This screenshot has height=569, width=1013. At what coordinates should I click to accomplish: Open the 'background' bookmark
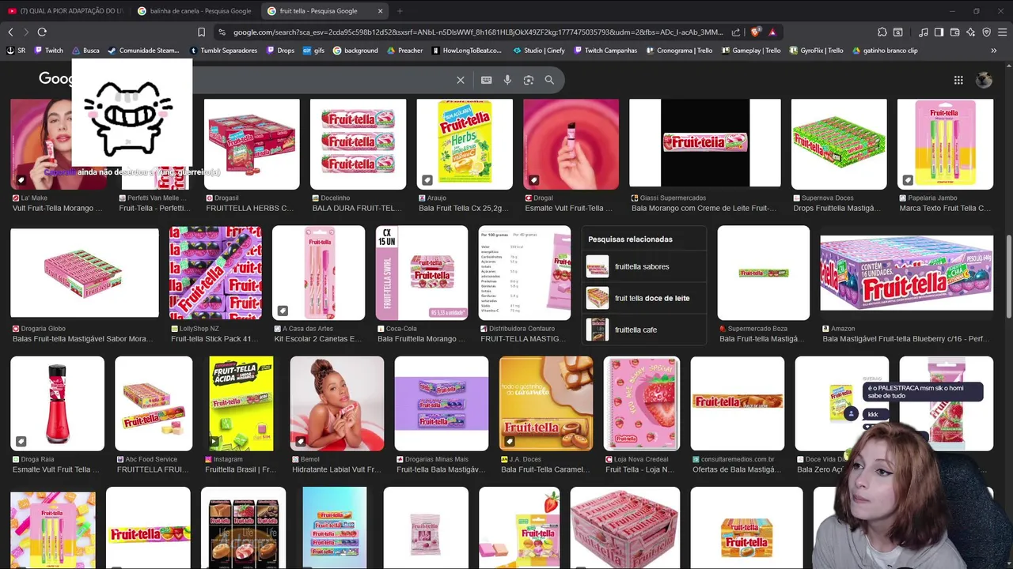[x=355, y=51]
